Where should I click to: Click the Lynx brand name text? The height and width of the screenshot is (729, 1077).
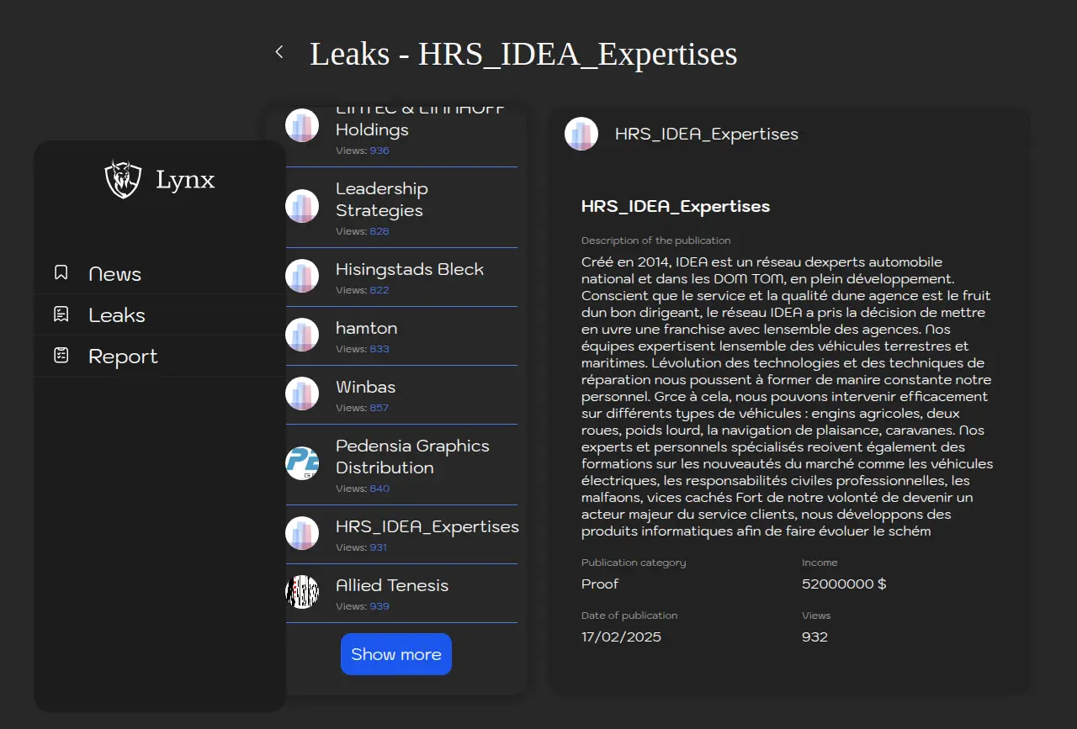(185, 180)
